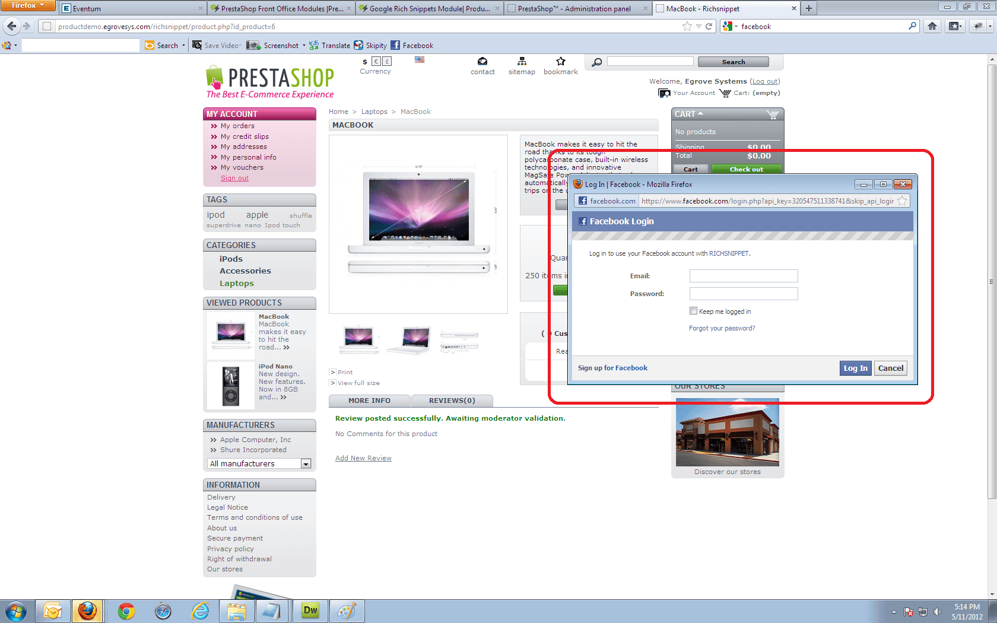This screenshot has width=997, height=623.
Task: Open the Windows Start menu
Action: (x=16, y=611)
